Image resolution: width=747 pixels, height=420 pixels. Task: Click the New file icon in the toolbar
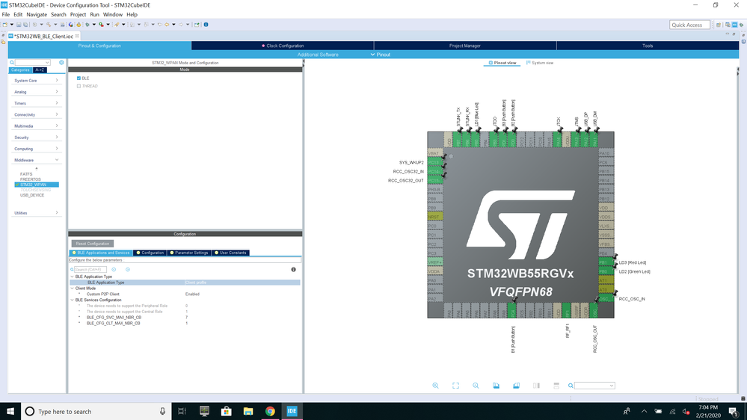4,25
